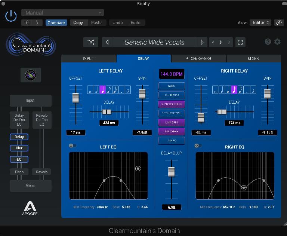This screenshot has height=236, width=287.
Task: Select left delay half note value
Action: [96, 90]
